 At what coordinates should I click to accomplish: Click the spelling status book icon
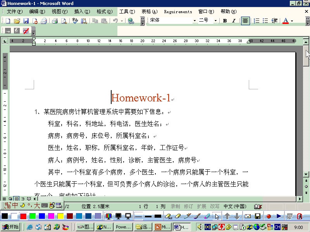(258, 206)
